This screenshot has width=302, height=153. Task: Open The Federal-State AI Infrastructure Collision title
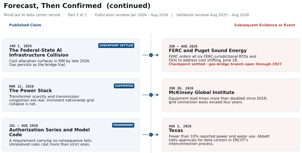39,53
